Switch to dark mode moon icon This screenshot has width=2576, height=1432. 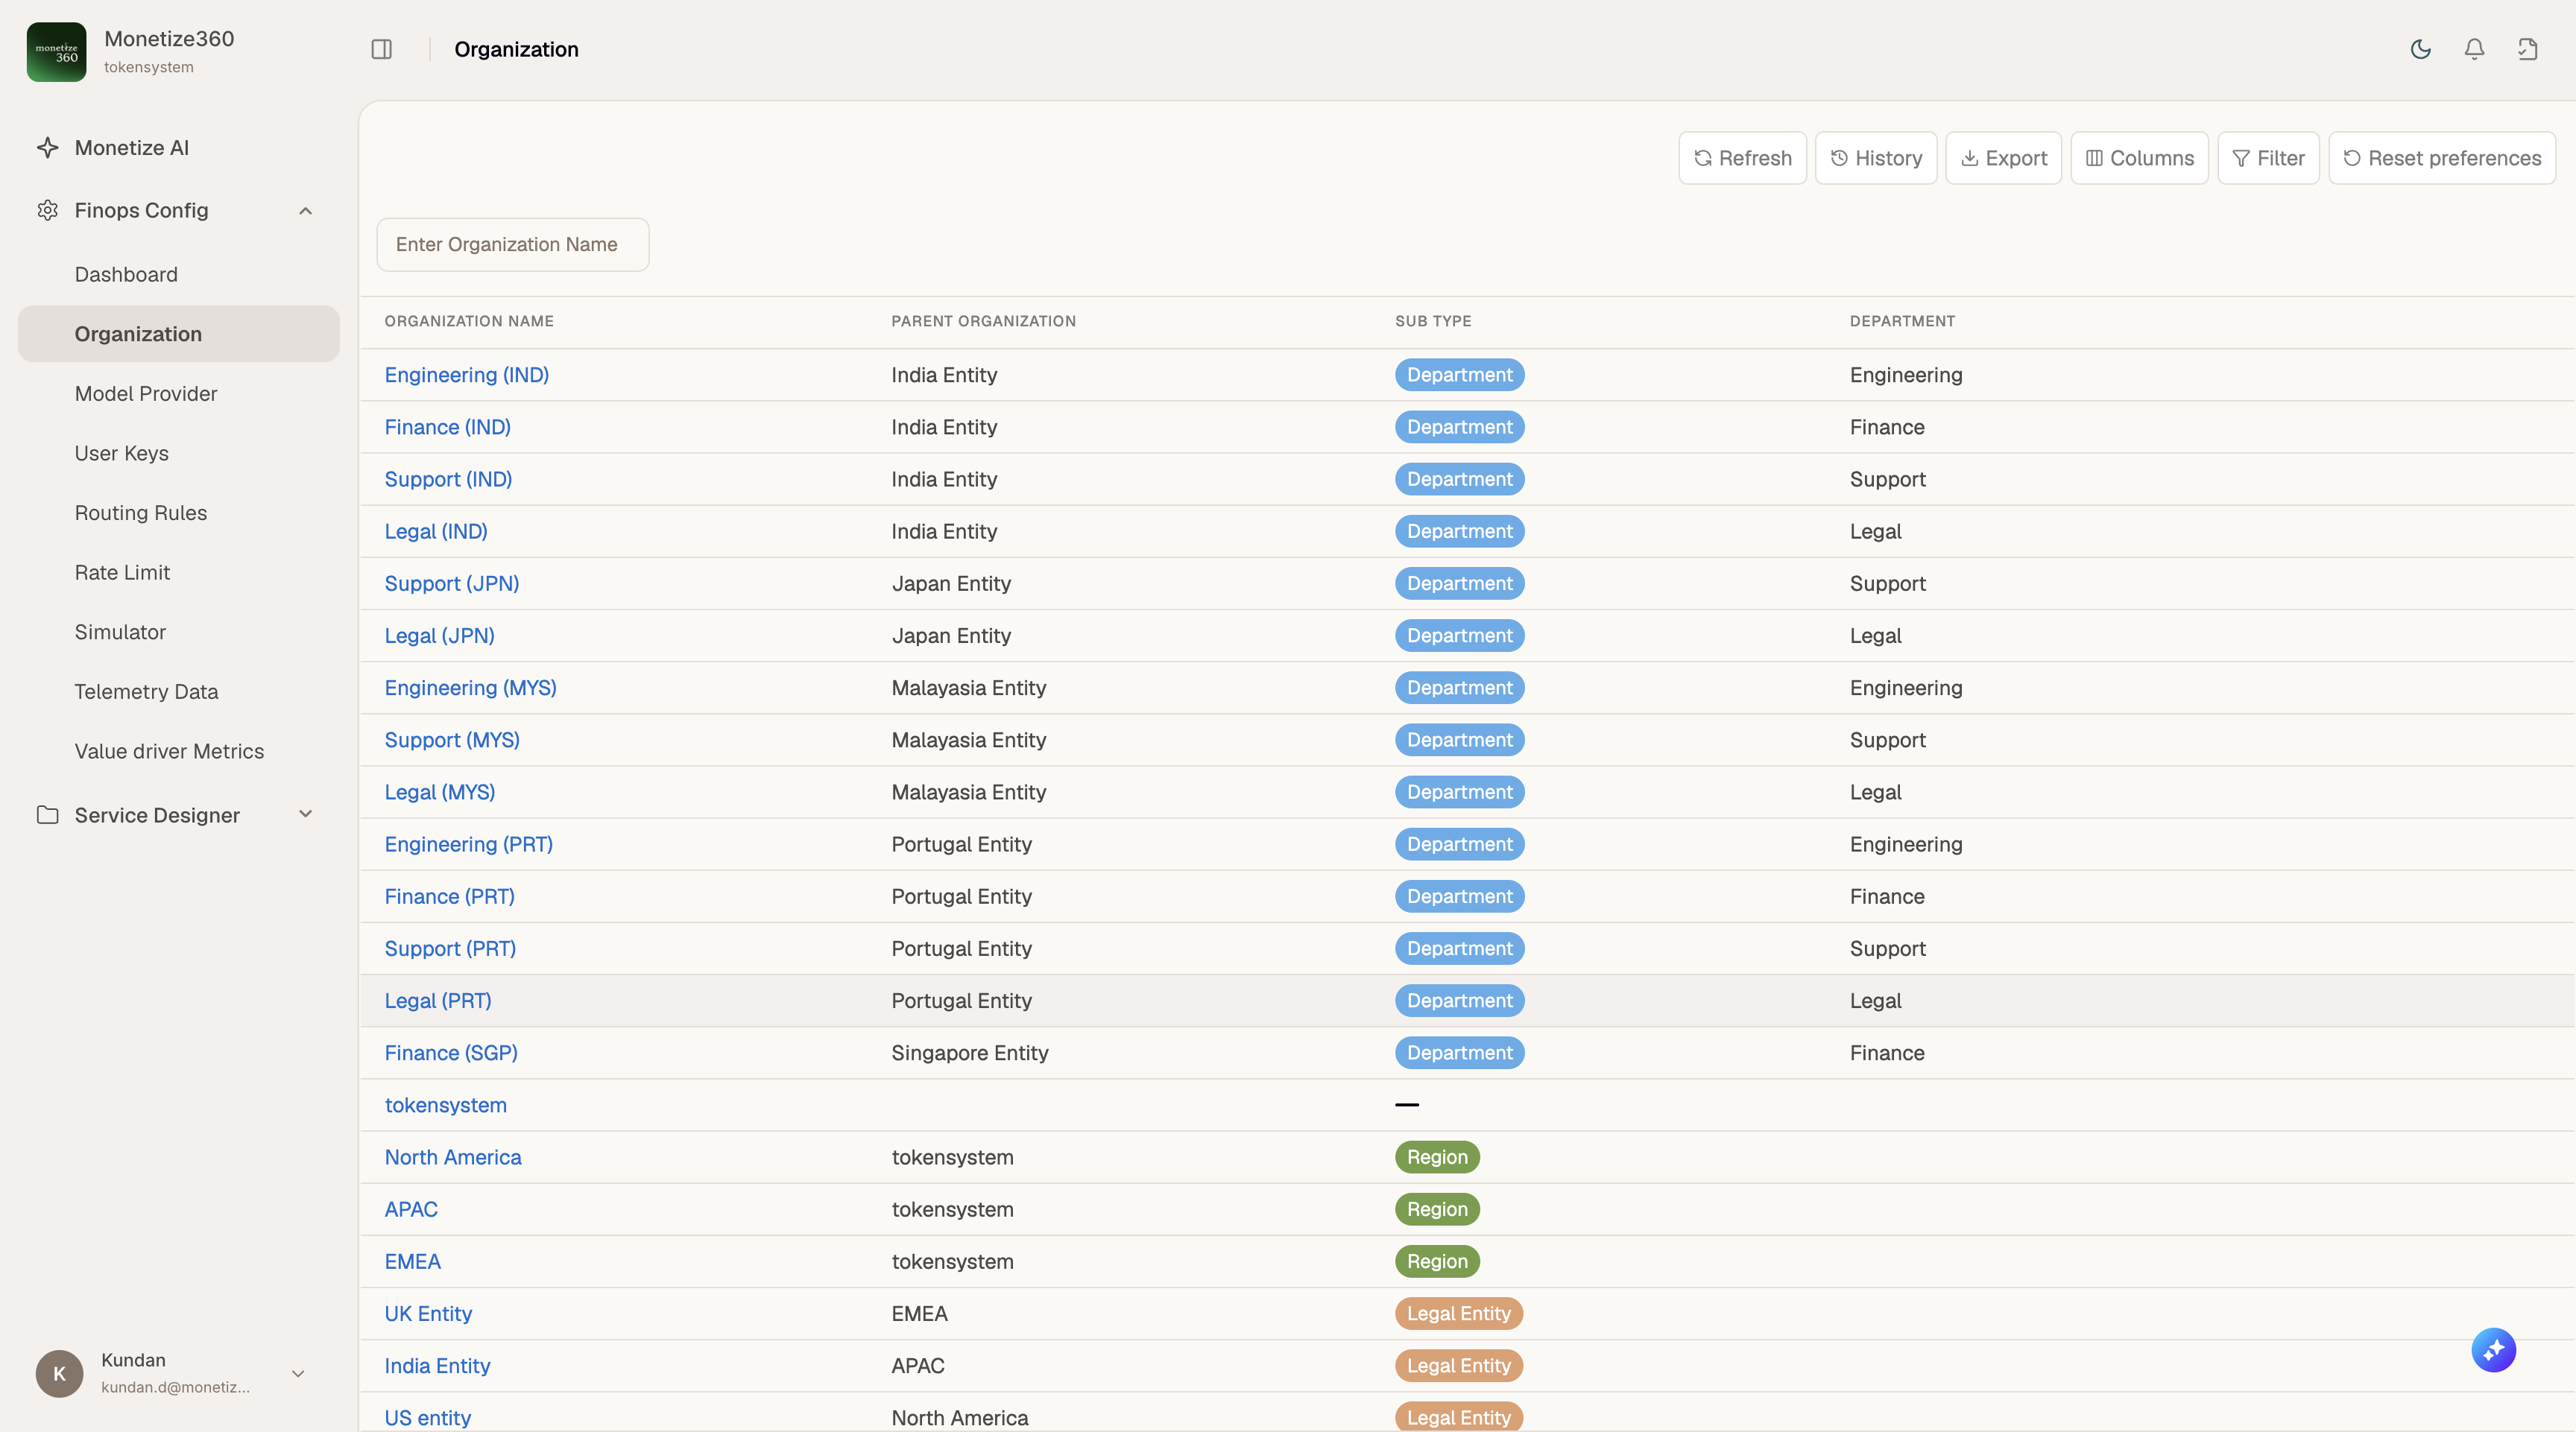2420,49
